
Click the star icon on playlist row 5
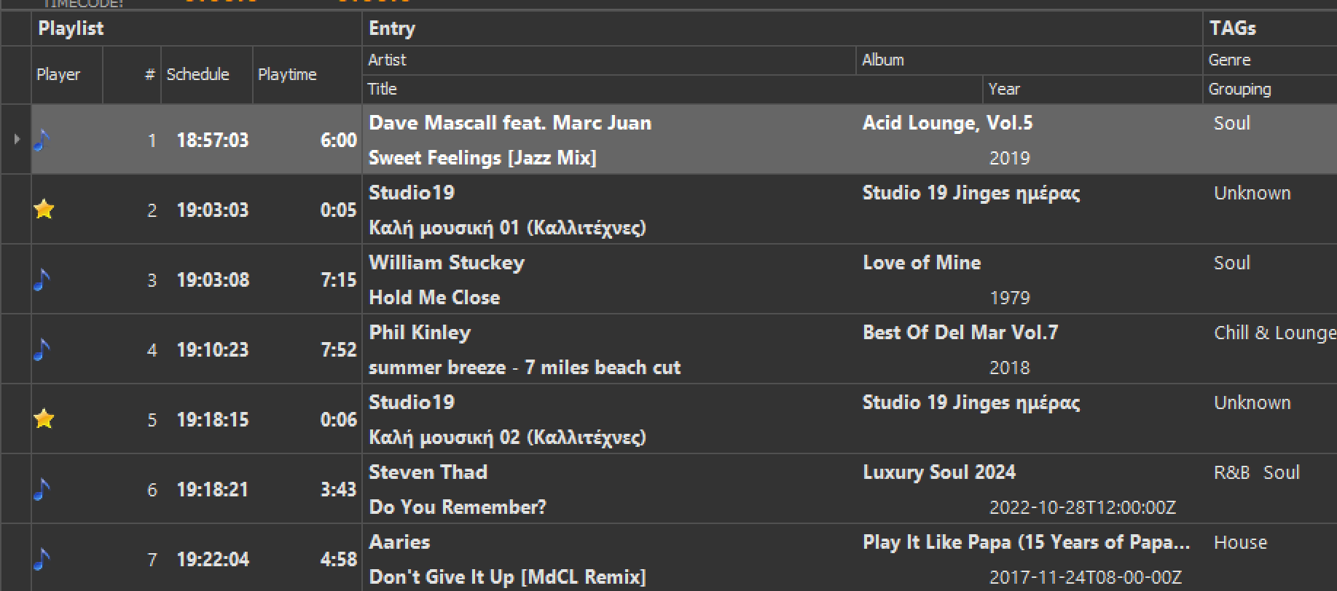[x=44, y=419]
